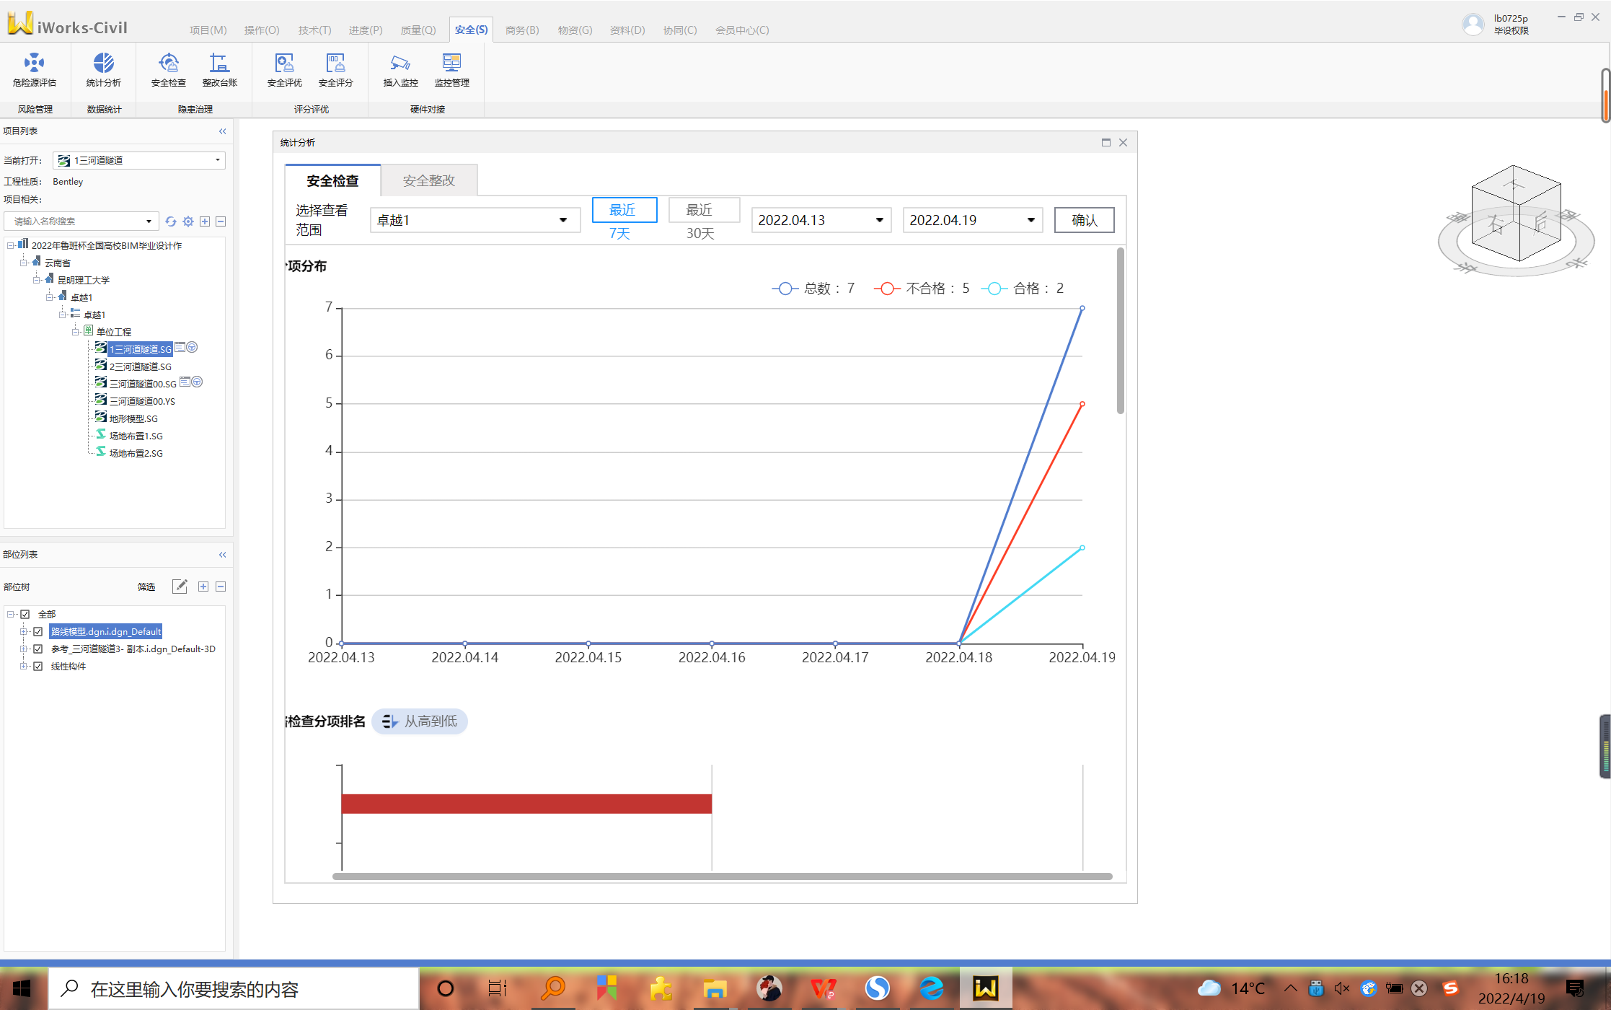Open 当前打开 project dropdown

pyautogui.click(x=139, y=160)
